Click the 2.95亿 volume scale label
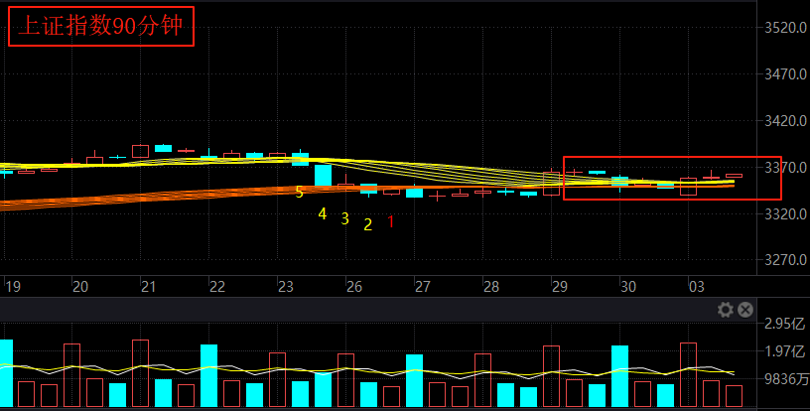Viewport: 810px width, 411px height. [x=784, y=325]
